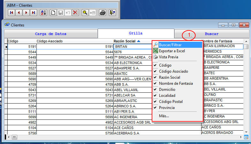Sort records with the A-Z button
The width and height of the screenshot is (251, 144).
tap(43, 13)
